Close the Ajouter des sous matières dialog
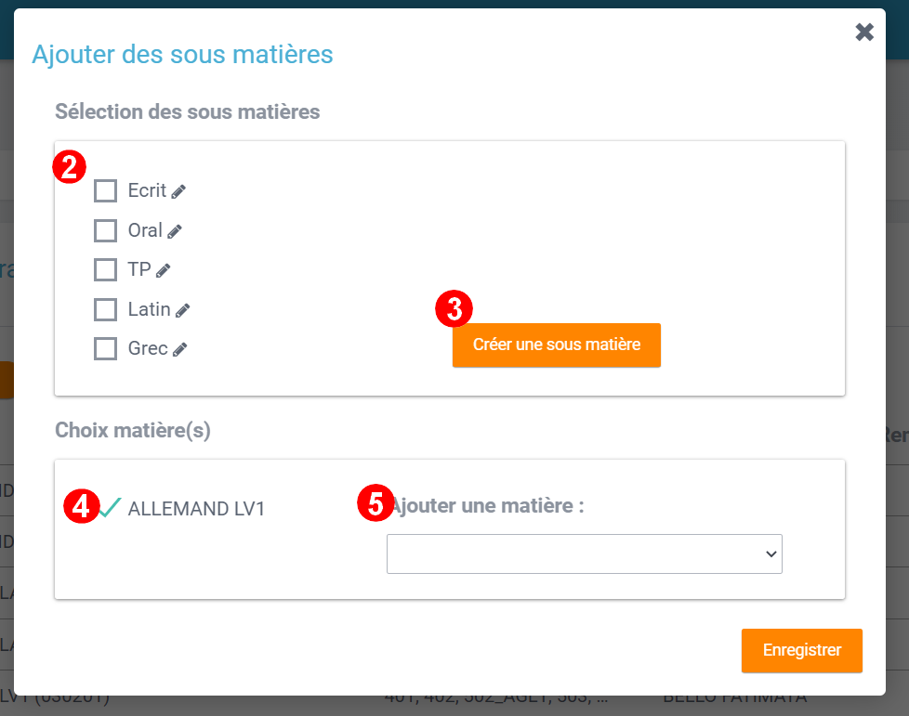Screen dimensions: 909x716 (x=864, y=32)
